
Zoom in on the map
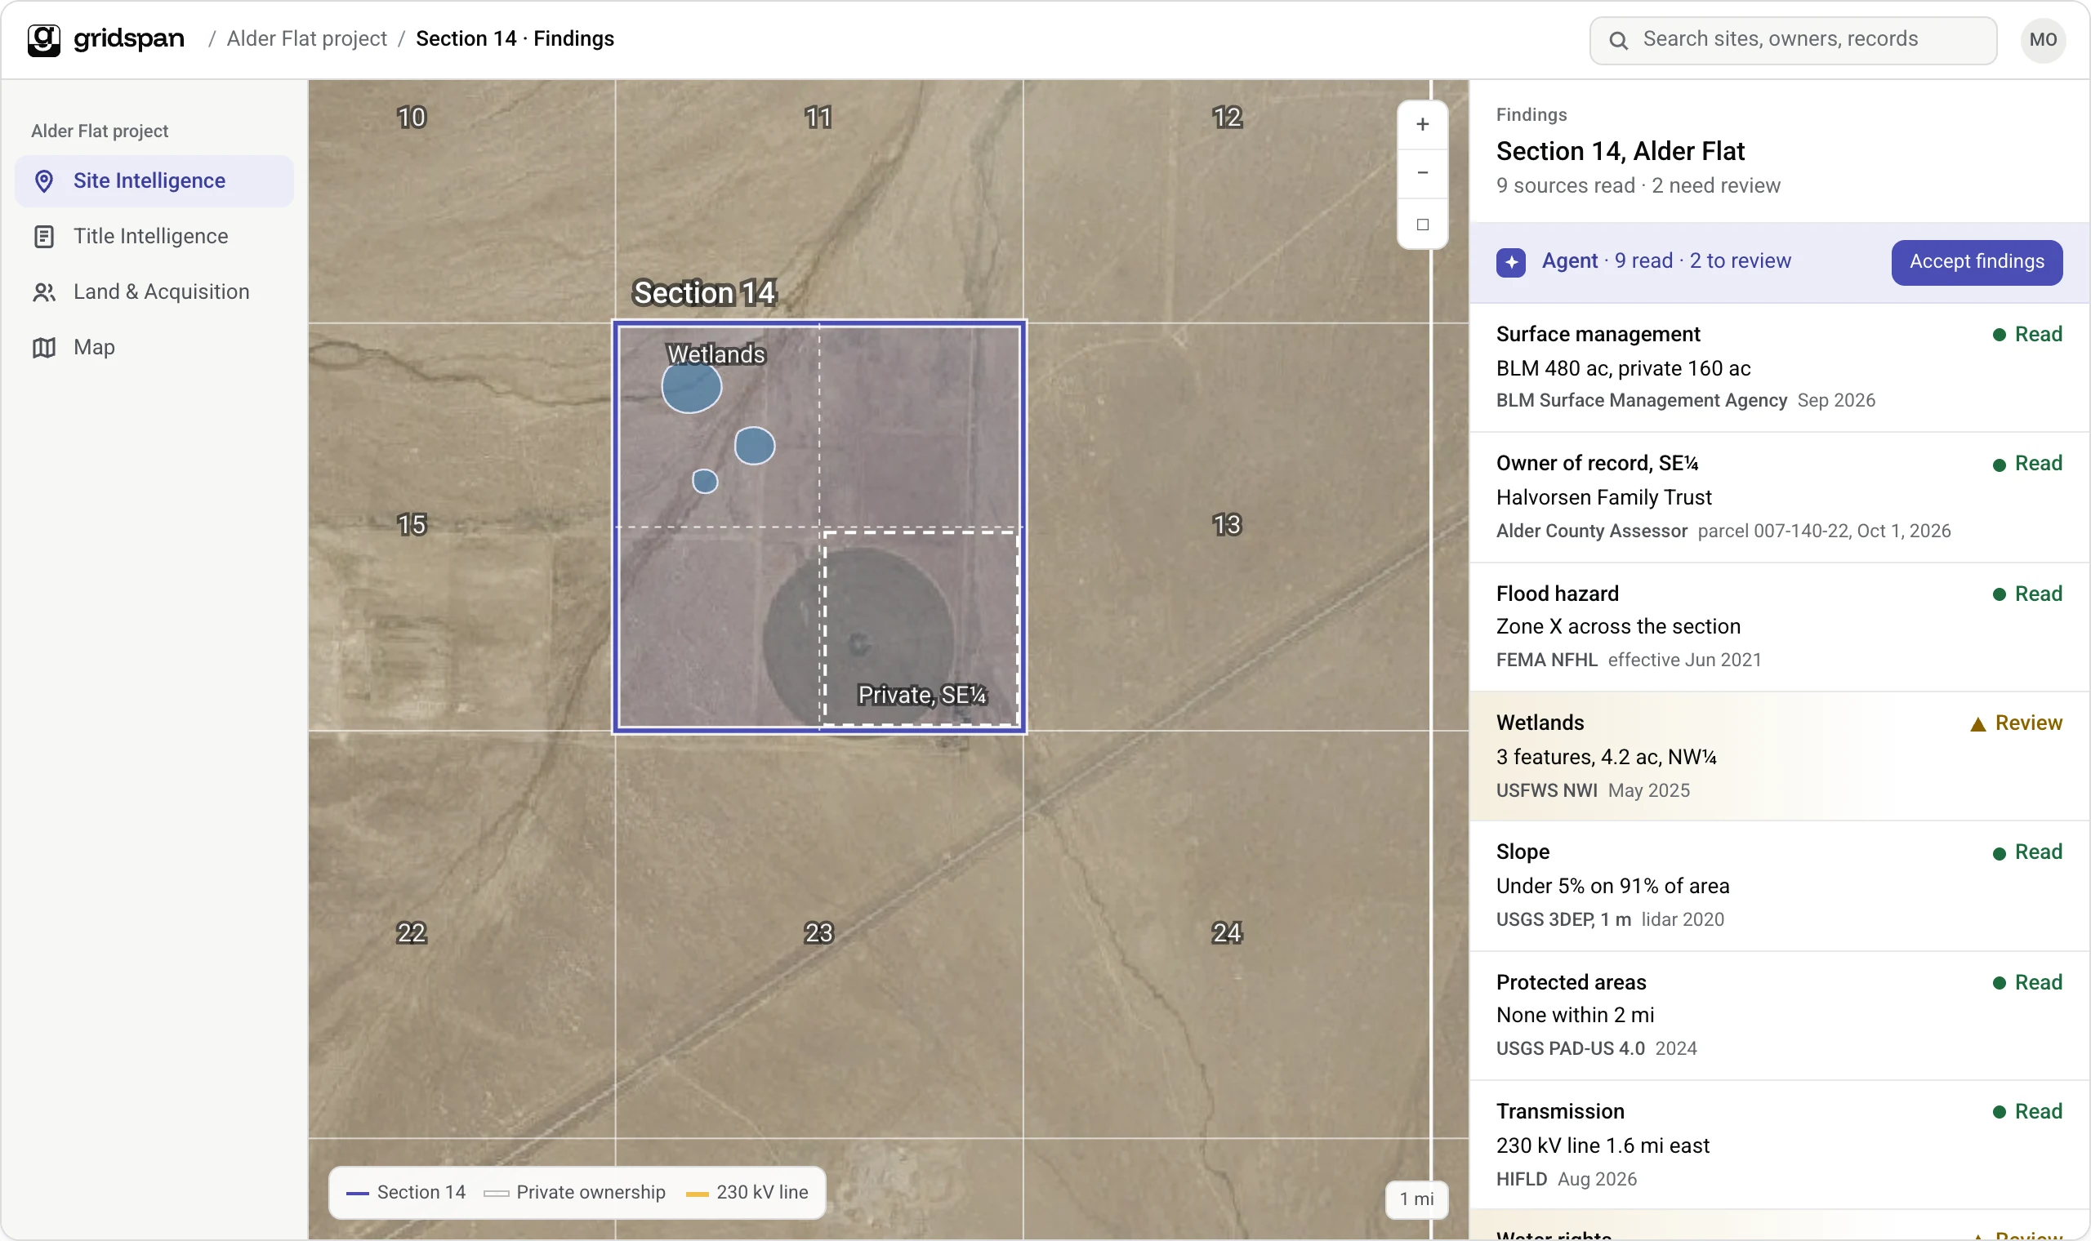coord(1422,125)
